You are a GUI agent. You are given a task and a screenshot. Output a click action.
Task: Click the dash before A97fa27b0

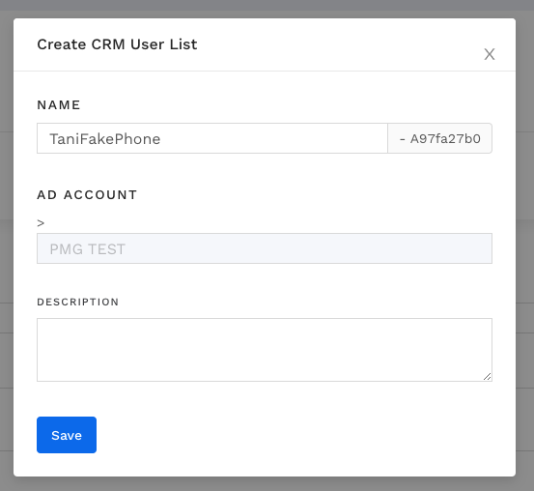[x=403, y=139]
